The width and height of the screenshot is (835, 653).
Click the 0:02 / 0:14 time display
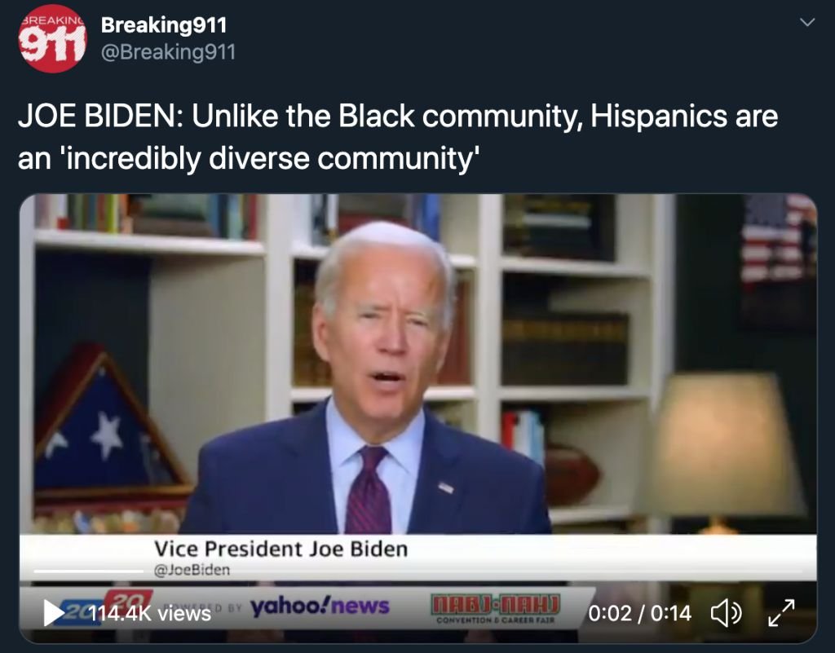tap(639, 613)
